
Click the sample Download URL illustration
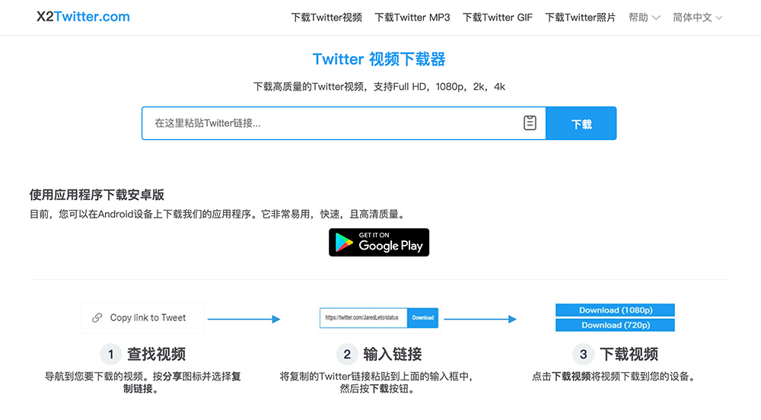tap(379, 318)
